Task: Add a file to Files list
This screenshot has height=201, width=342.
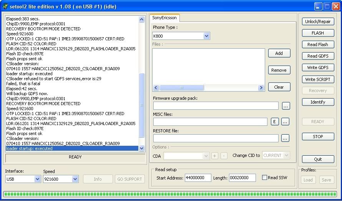Action: [279, 53]
